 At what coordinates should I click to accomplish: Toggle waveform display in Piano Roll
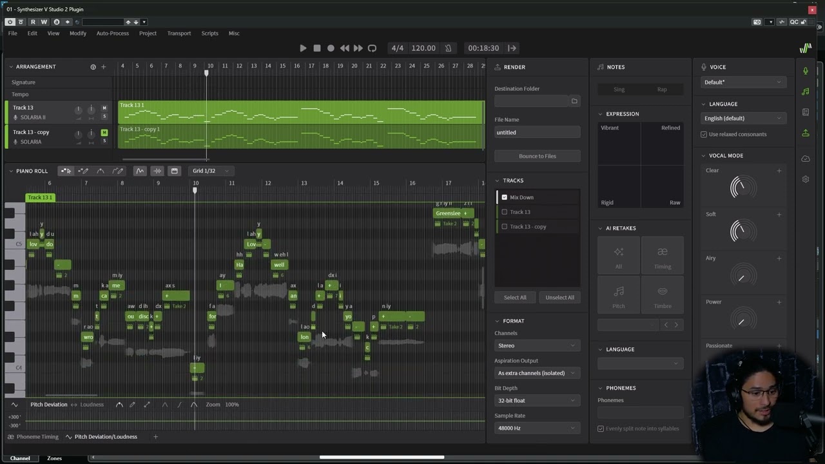157,171
